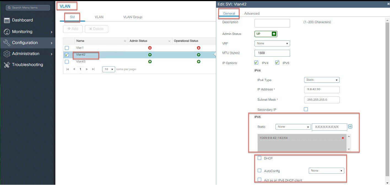Click the Description input field
The image size is (390, 185).
tap(272, 23)
